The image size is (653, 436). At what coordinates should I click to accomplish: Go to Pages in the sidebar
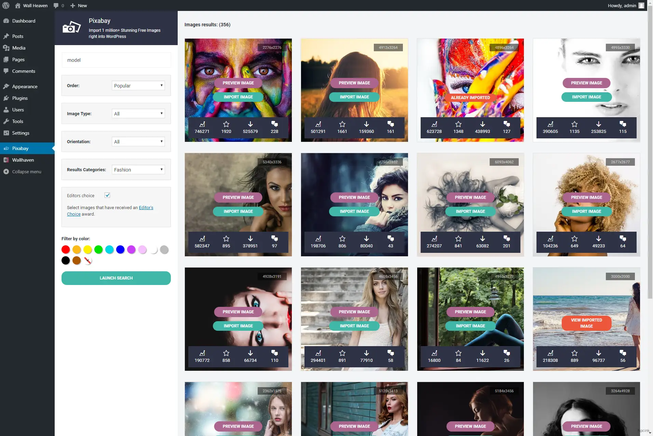27,59
